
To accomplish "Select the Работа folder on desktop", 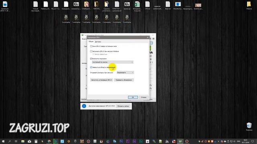I will pyautogui.click(x=249, y=6).
